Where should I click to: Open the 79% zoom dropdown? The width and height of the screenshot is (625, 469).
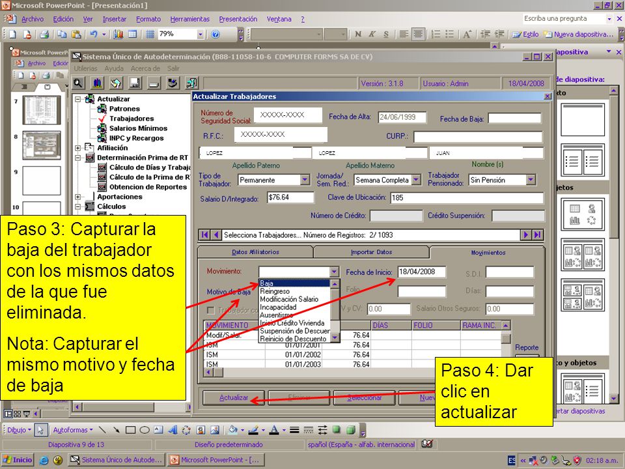[200, 35]
